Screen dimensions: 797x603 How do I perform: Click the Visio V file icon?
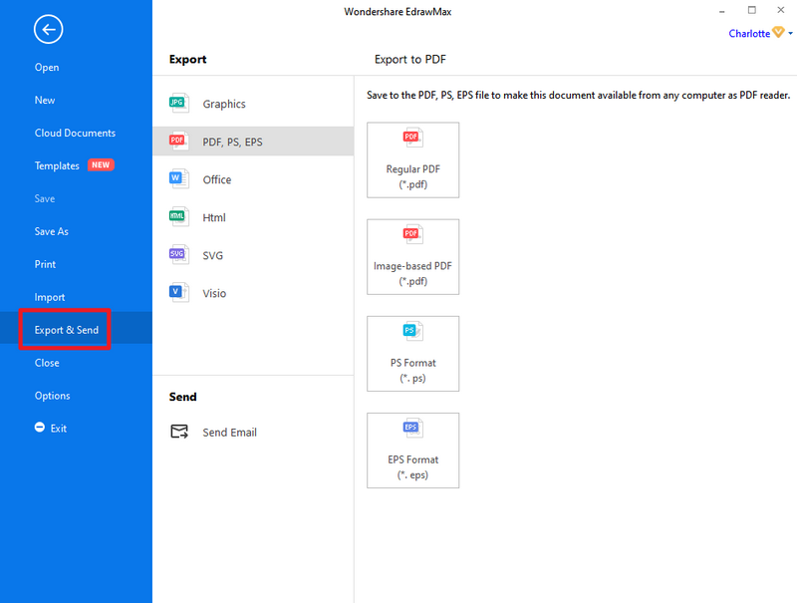[x=179, y=292]
